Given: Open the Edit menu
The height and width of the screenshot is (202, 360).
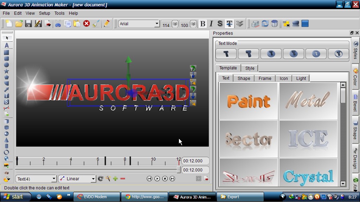Looking at the screenshot, I should point(18,13).
